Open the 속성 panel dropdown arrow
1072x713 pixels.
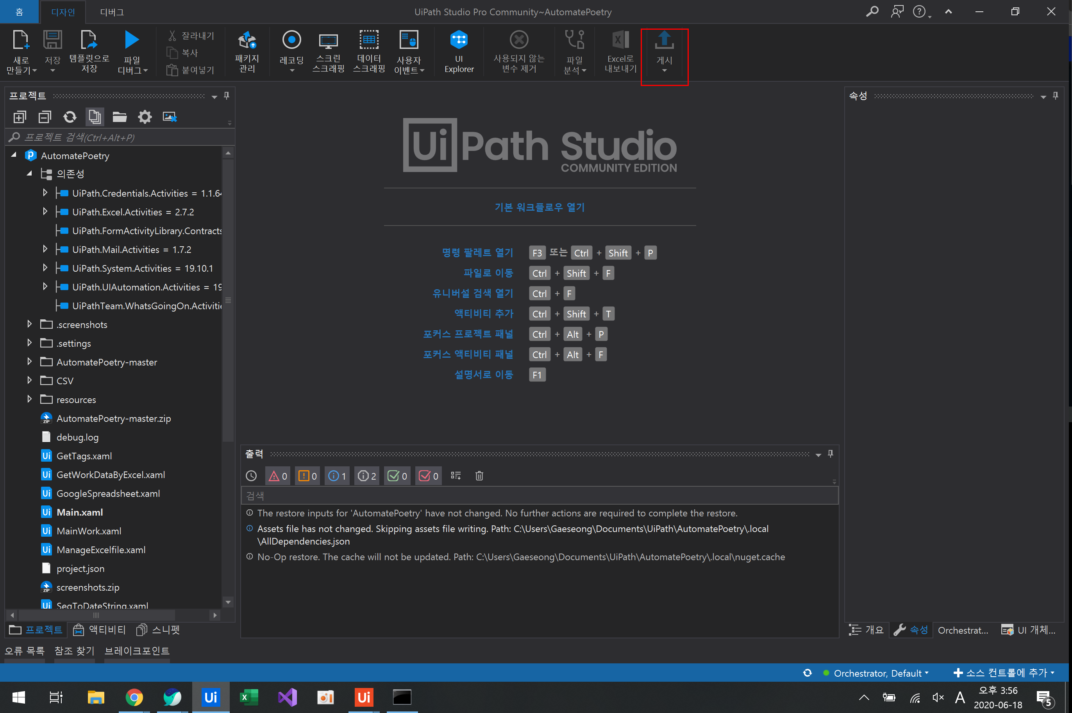[1043, 97]
